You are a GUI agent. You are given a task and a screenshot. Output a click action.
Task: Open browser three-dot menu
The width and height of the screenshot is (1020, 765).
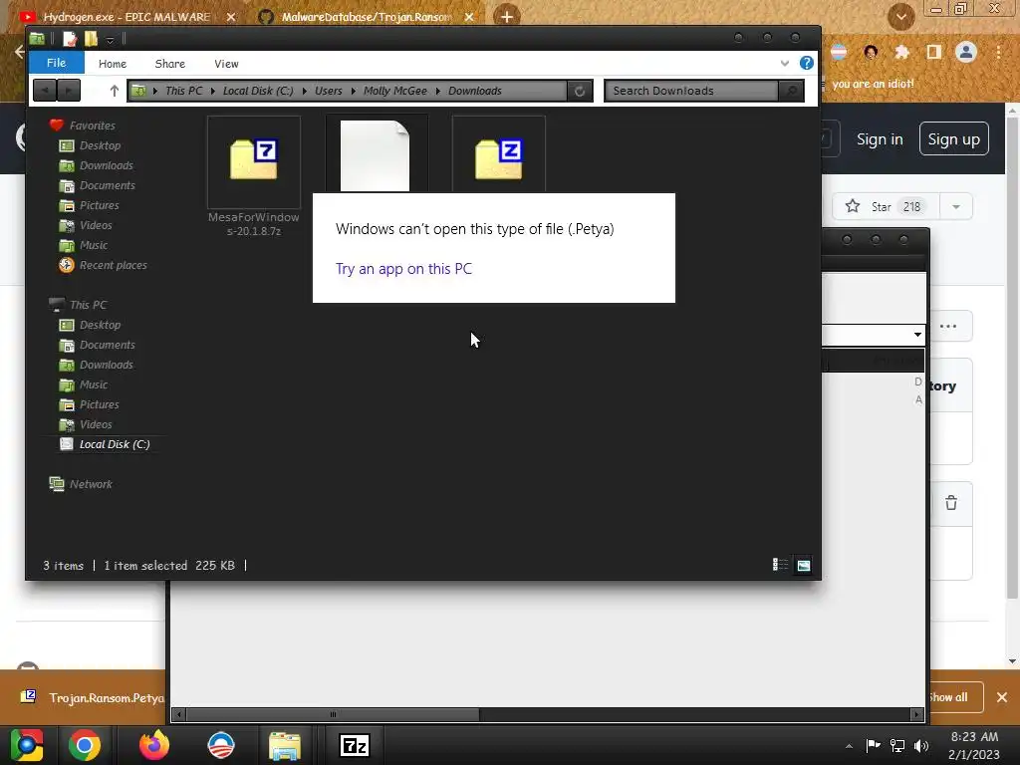pyautogui.click(x=998, y=52)
